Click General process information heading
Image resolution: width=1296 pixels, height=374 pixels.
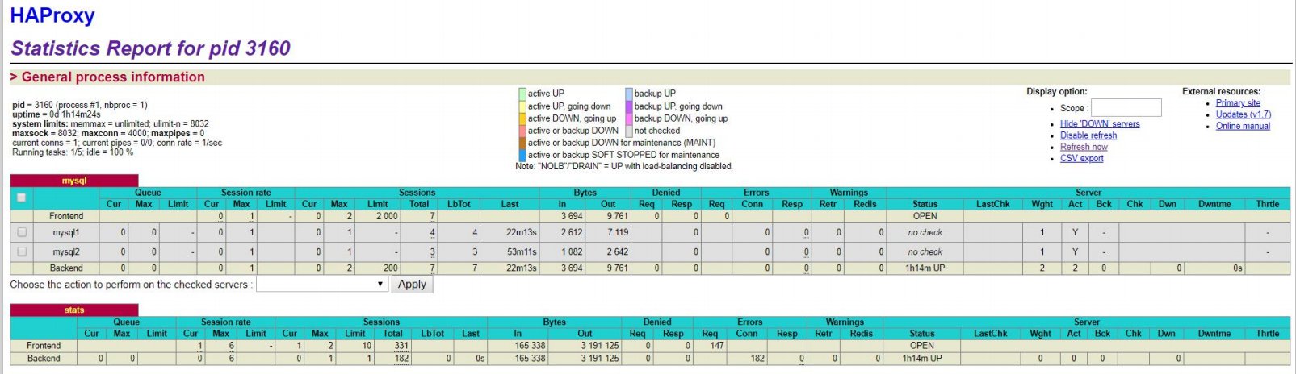coord(113,77)
